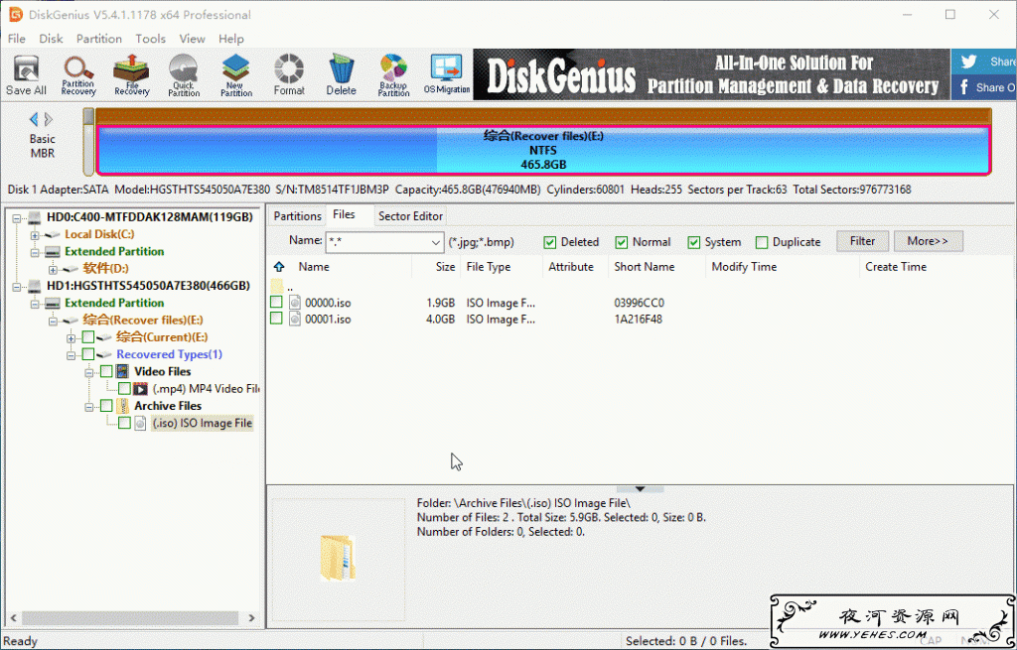The image size is (1017, 650).
Task: Open the Tools menu
Action: coord(151,39)
